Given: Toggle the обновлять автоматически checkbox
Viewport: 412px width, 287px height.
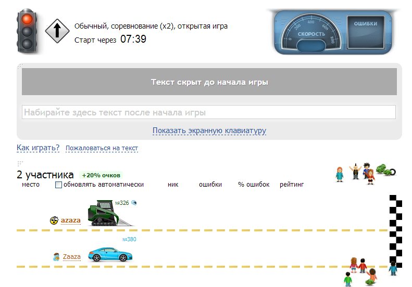Looking at the screenshot, I should pyautogui.click(x=58, y=185).
